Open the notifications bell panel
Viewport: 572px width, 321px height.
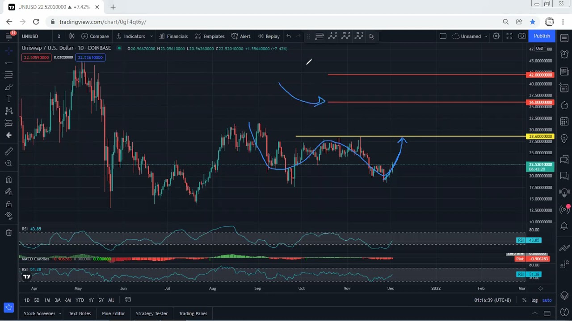click(564, 226)
